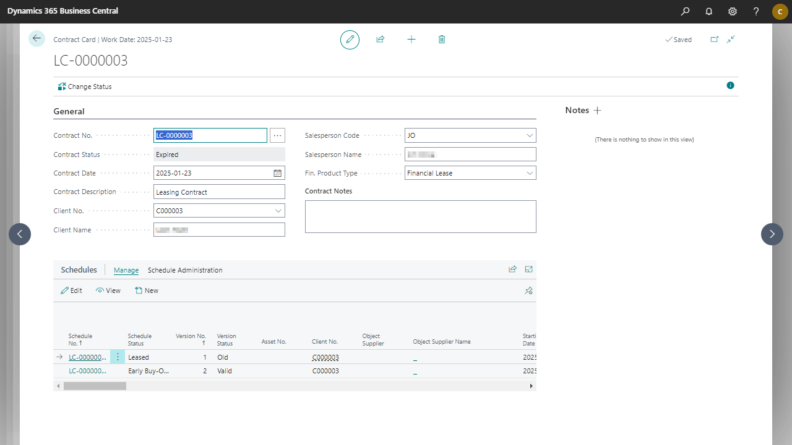Click the Salesperson Name field
Viewport: 792px width, 445px height.
tap(470, 155)
